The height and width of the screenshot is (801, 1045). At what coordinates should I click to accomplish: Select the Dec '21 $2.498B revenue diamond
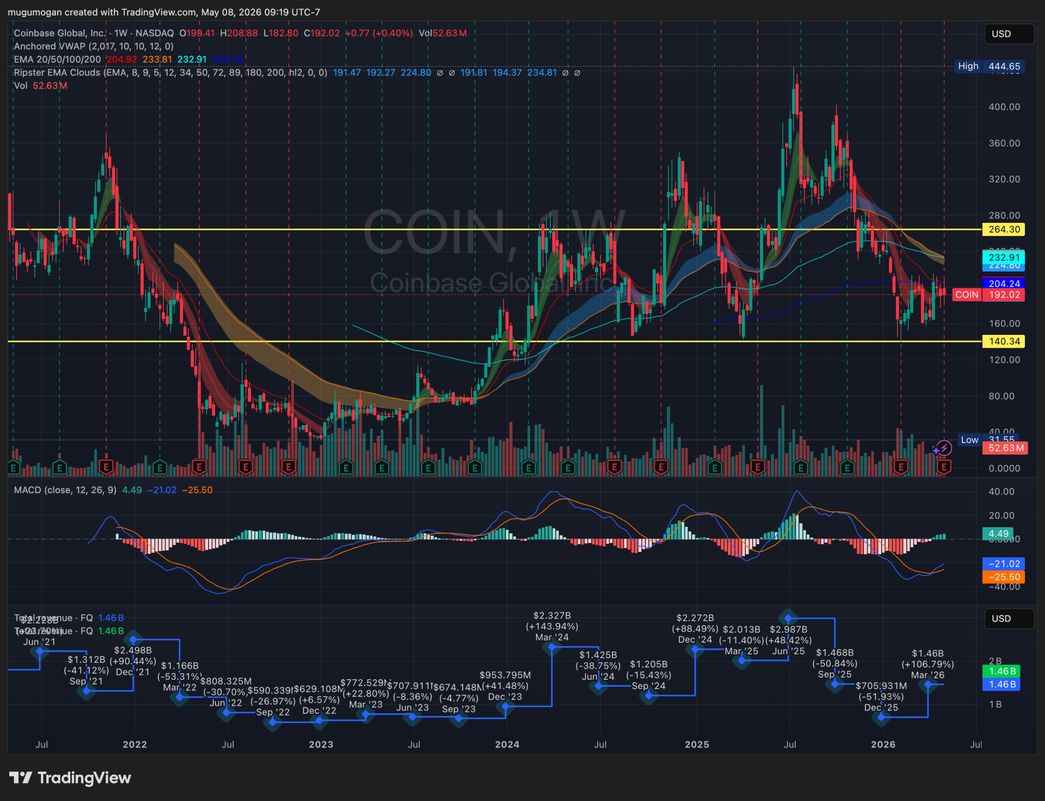point(133,639)
